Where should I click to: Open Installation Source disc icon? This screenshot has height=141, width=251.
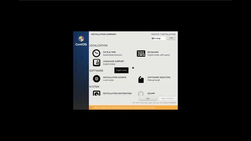[x=96, y=79]
